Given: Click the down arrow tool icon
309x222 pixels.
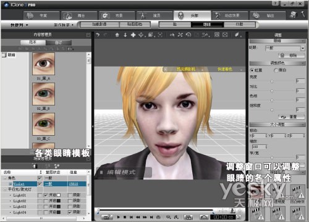Looking at the screenshot, I should click(125, 35).
